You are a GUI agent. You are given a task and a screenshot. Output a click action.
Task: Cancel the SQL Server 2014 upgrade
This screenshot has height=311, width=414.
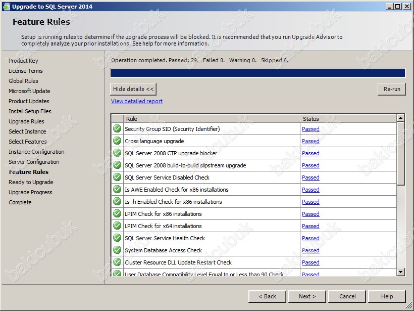(x=347, y=296)
